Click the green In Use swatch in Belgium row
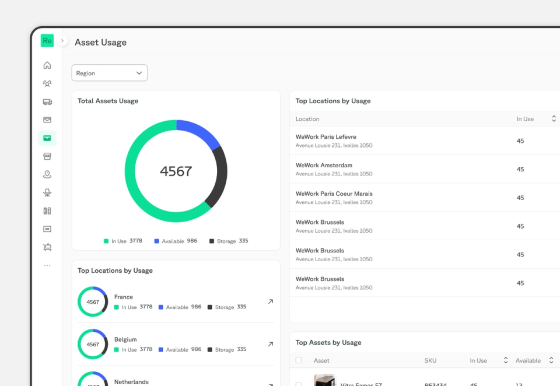Image resolution: width=560 pixels, height=386 pixels. (x=117, y=350)
